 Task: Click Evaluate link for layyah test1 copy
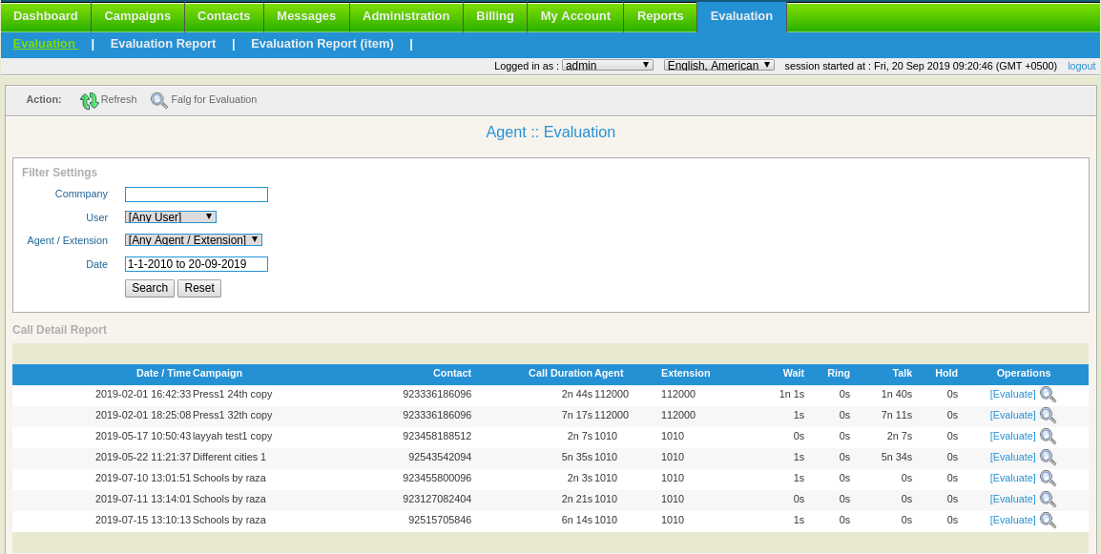[1012, 436]
